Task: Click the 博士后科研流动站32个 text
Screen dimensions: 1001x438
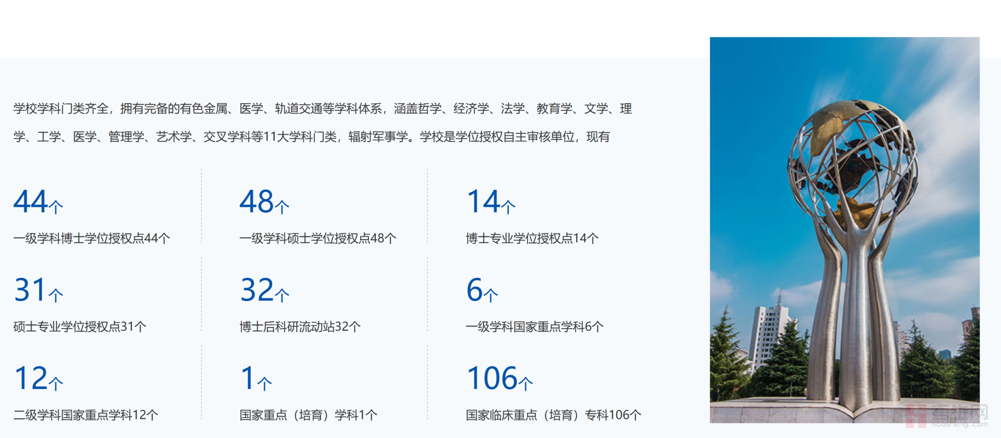Action: click(300, 327)
